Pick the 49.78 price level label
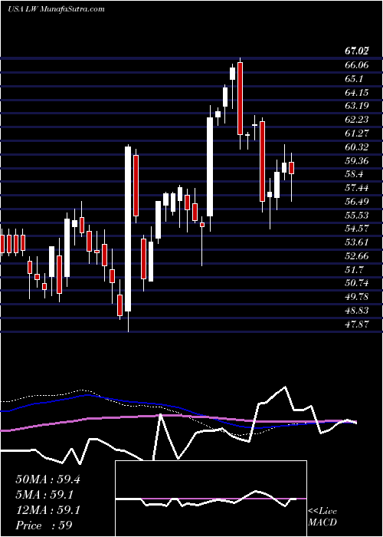This screenshot has width=383, height=537. pos(357,297)
